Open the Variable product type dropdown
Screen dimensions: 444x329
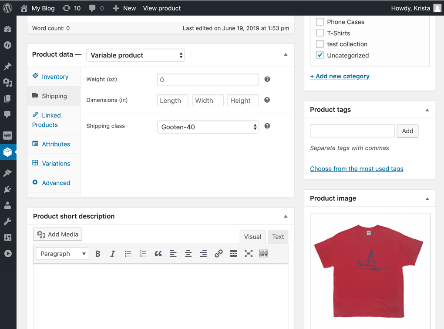click(136, 55)
